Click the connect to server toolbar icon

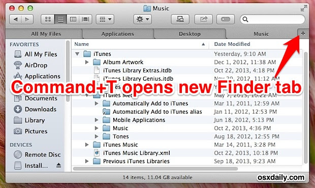coord(180,19)
